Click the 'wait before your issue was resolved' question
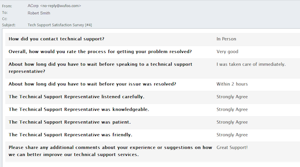The image size is (300, 167). [92, 84]
